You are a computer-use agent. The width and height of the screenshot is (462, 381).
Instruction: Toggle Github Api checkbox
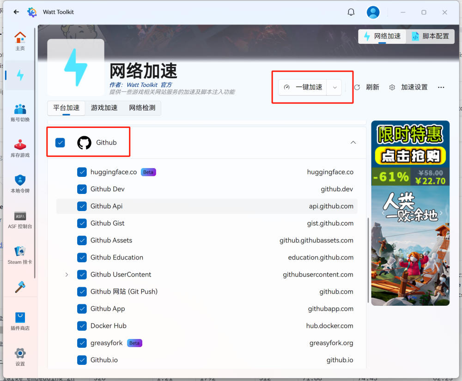82,206
